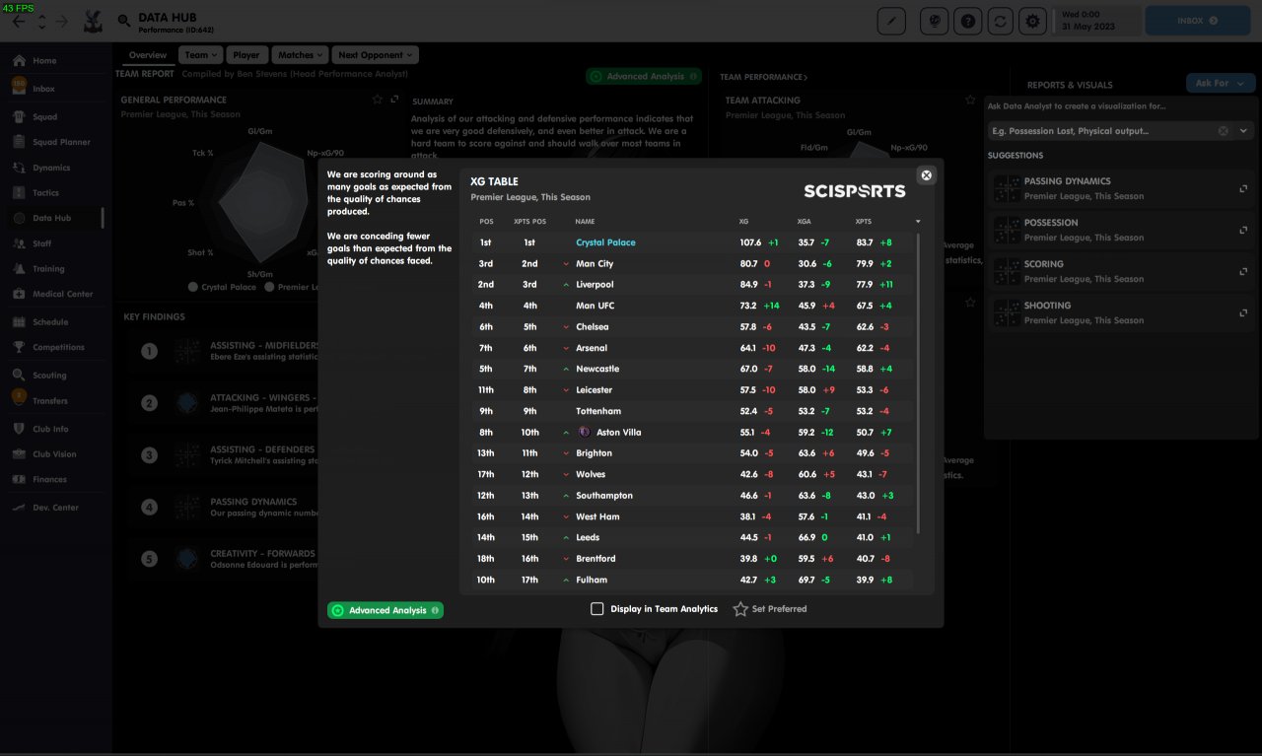Open Dev. Center from the sidebar

point(56,508)
